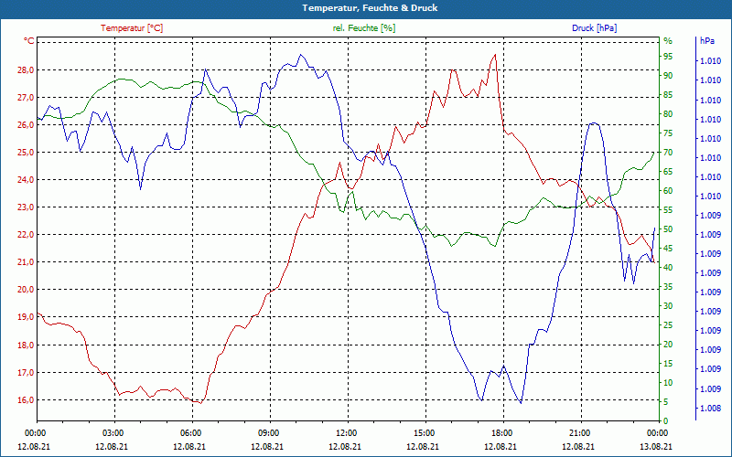Select the green rel. Feuchte [%] legend label
This screenshot has width=732, height=457.
point(363,28)
